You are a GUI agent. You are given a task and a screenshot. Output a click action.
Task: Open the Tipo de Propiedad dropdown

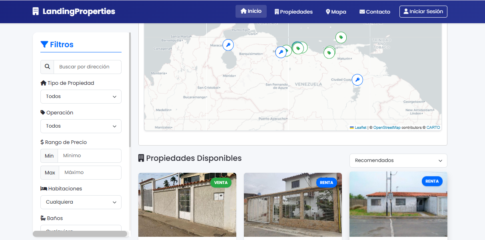point(81,96)
